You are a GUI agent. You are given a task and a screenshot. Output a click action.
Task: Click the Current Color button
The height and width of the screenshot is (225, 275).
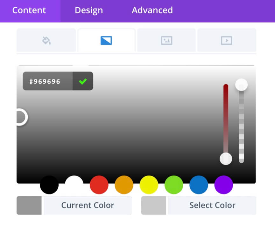pos(74,205)
